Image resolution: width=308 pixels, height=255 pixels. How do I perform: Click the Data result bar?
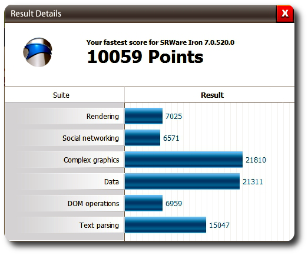coord(182,181)
